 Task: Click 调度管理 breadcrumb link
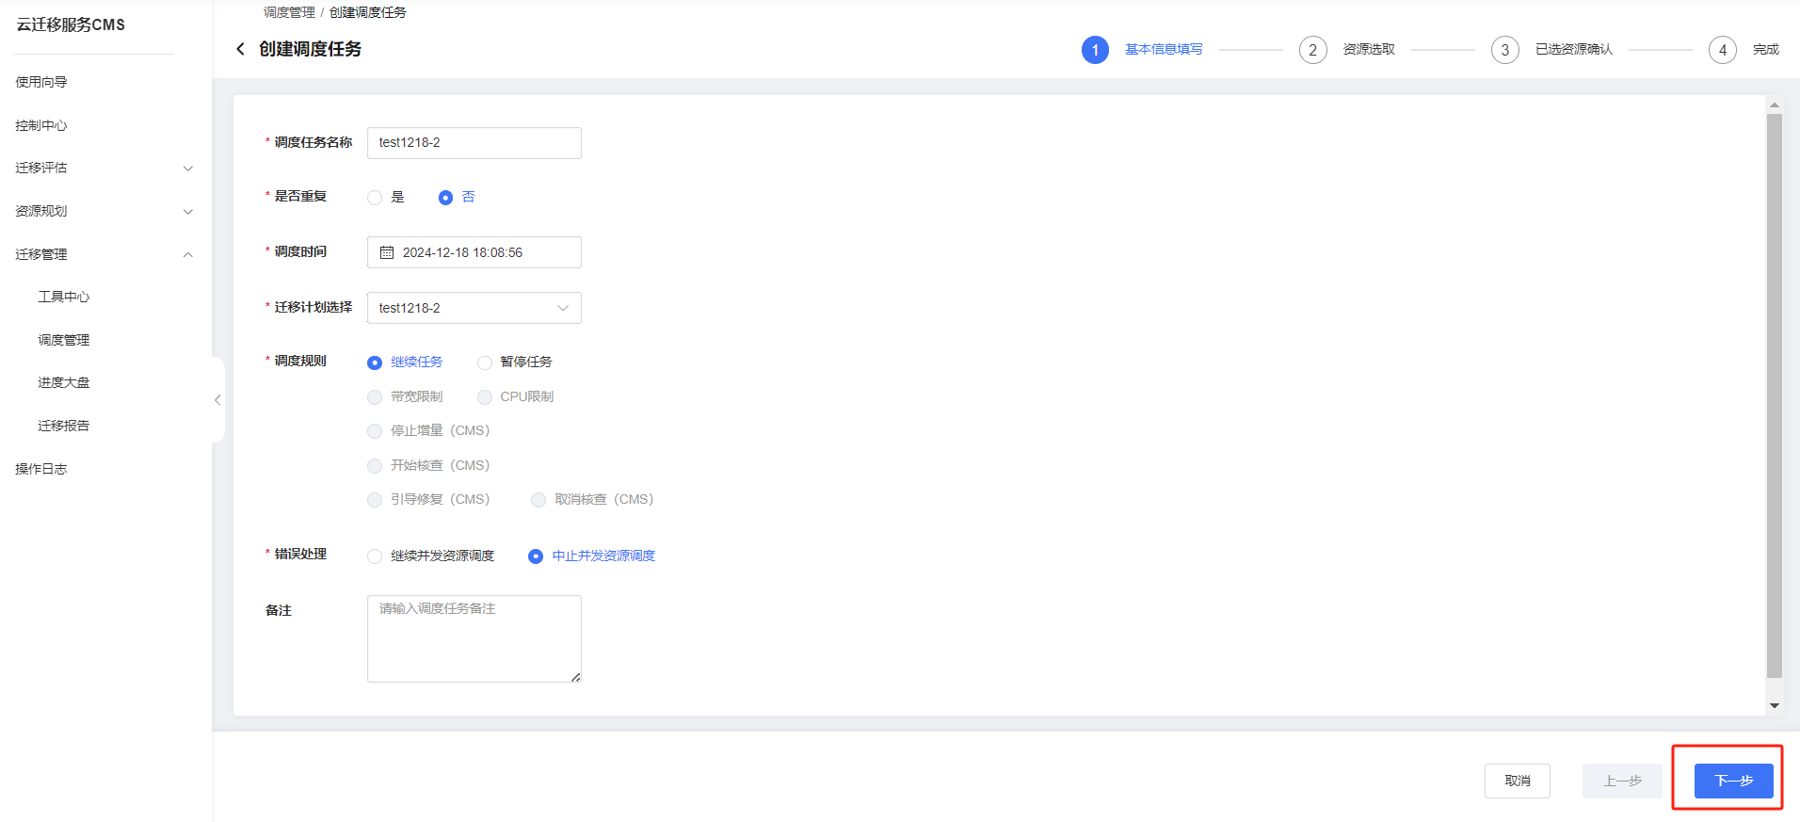289,12
